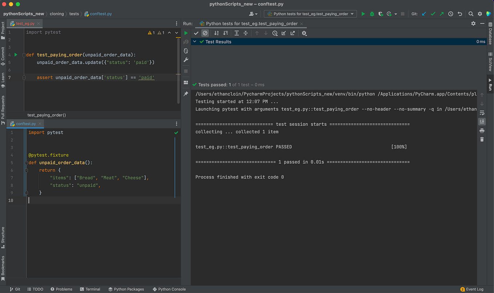Switch to the test_eg.py tab
Image resolution: width=494 pixels, height=293 pixels.
pyautogui.click(x=24, y=23)
